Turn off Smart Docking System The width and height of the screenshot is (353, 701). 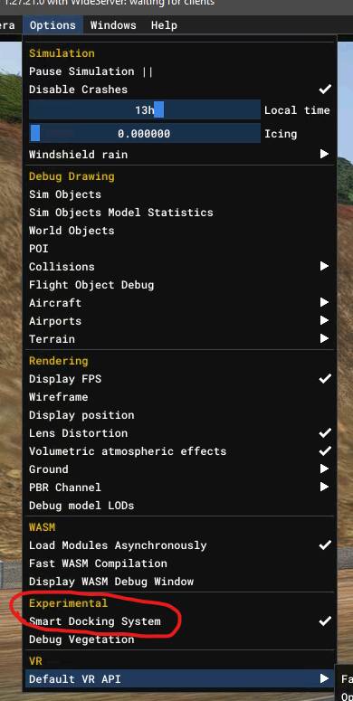pos(180,621)
